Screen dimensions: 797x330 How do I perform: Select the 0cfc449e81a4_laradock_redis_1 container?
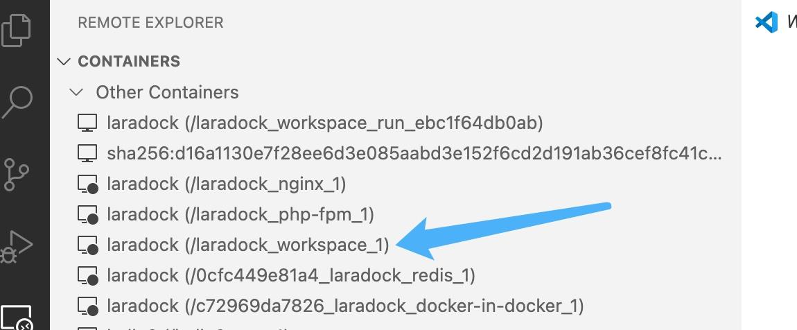[291, 276]
